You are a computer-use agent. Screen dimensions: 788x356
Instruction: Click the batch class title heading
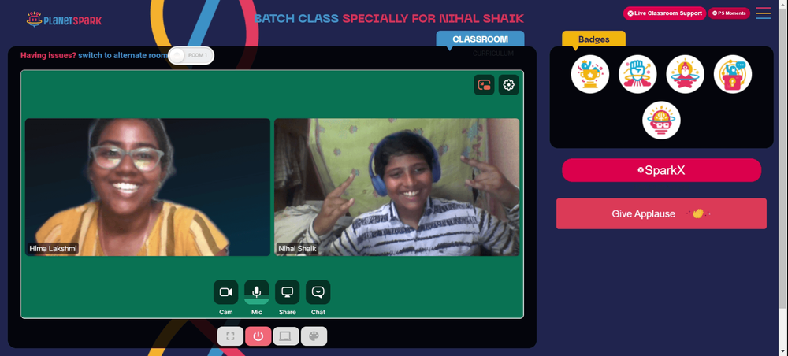click(x=389, y=19)
